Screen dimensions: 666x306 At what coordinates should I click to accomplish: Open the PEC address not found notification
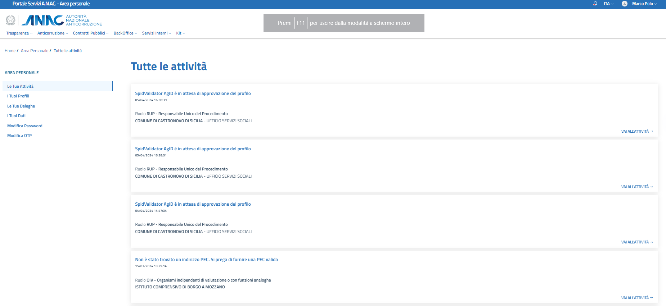[x=206, y=260]
